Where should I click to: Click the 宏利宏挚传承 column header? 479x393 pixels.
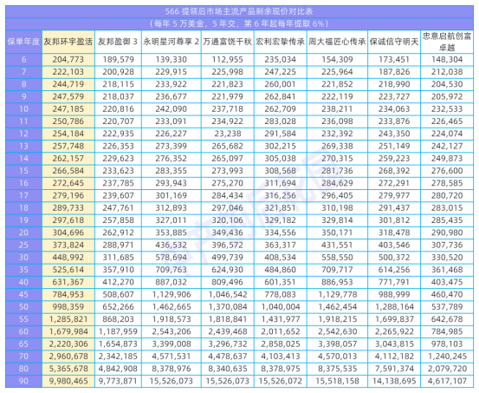click(280, 42)
